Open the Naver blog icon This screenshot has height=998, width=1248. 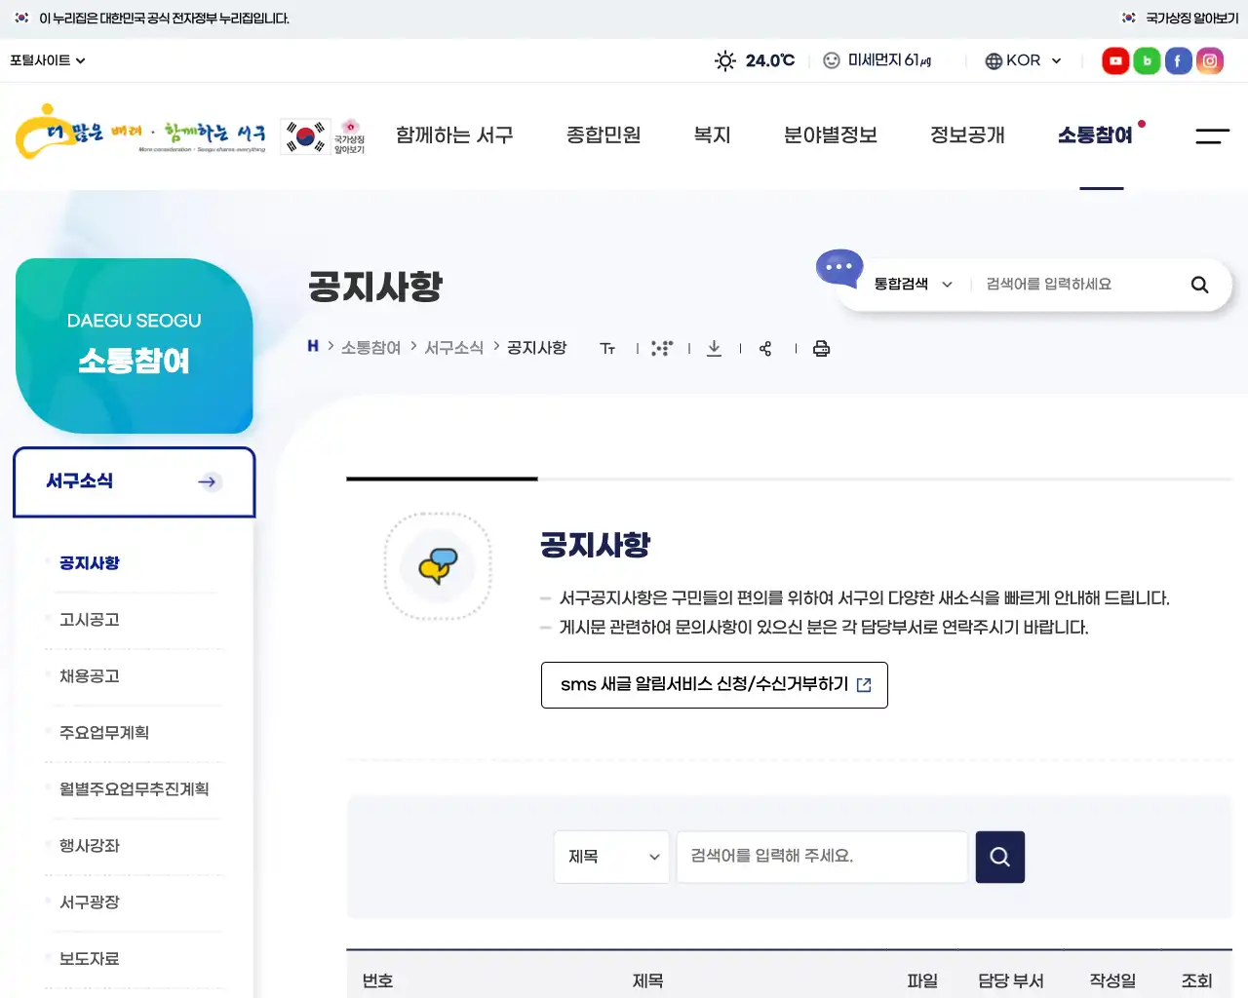[1147, 60]
